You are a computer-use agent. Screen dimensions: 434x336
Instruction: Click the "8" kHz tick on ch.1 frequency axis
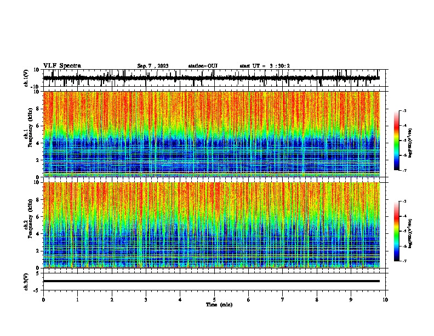point(38,109)
